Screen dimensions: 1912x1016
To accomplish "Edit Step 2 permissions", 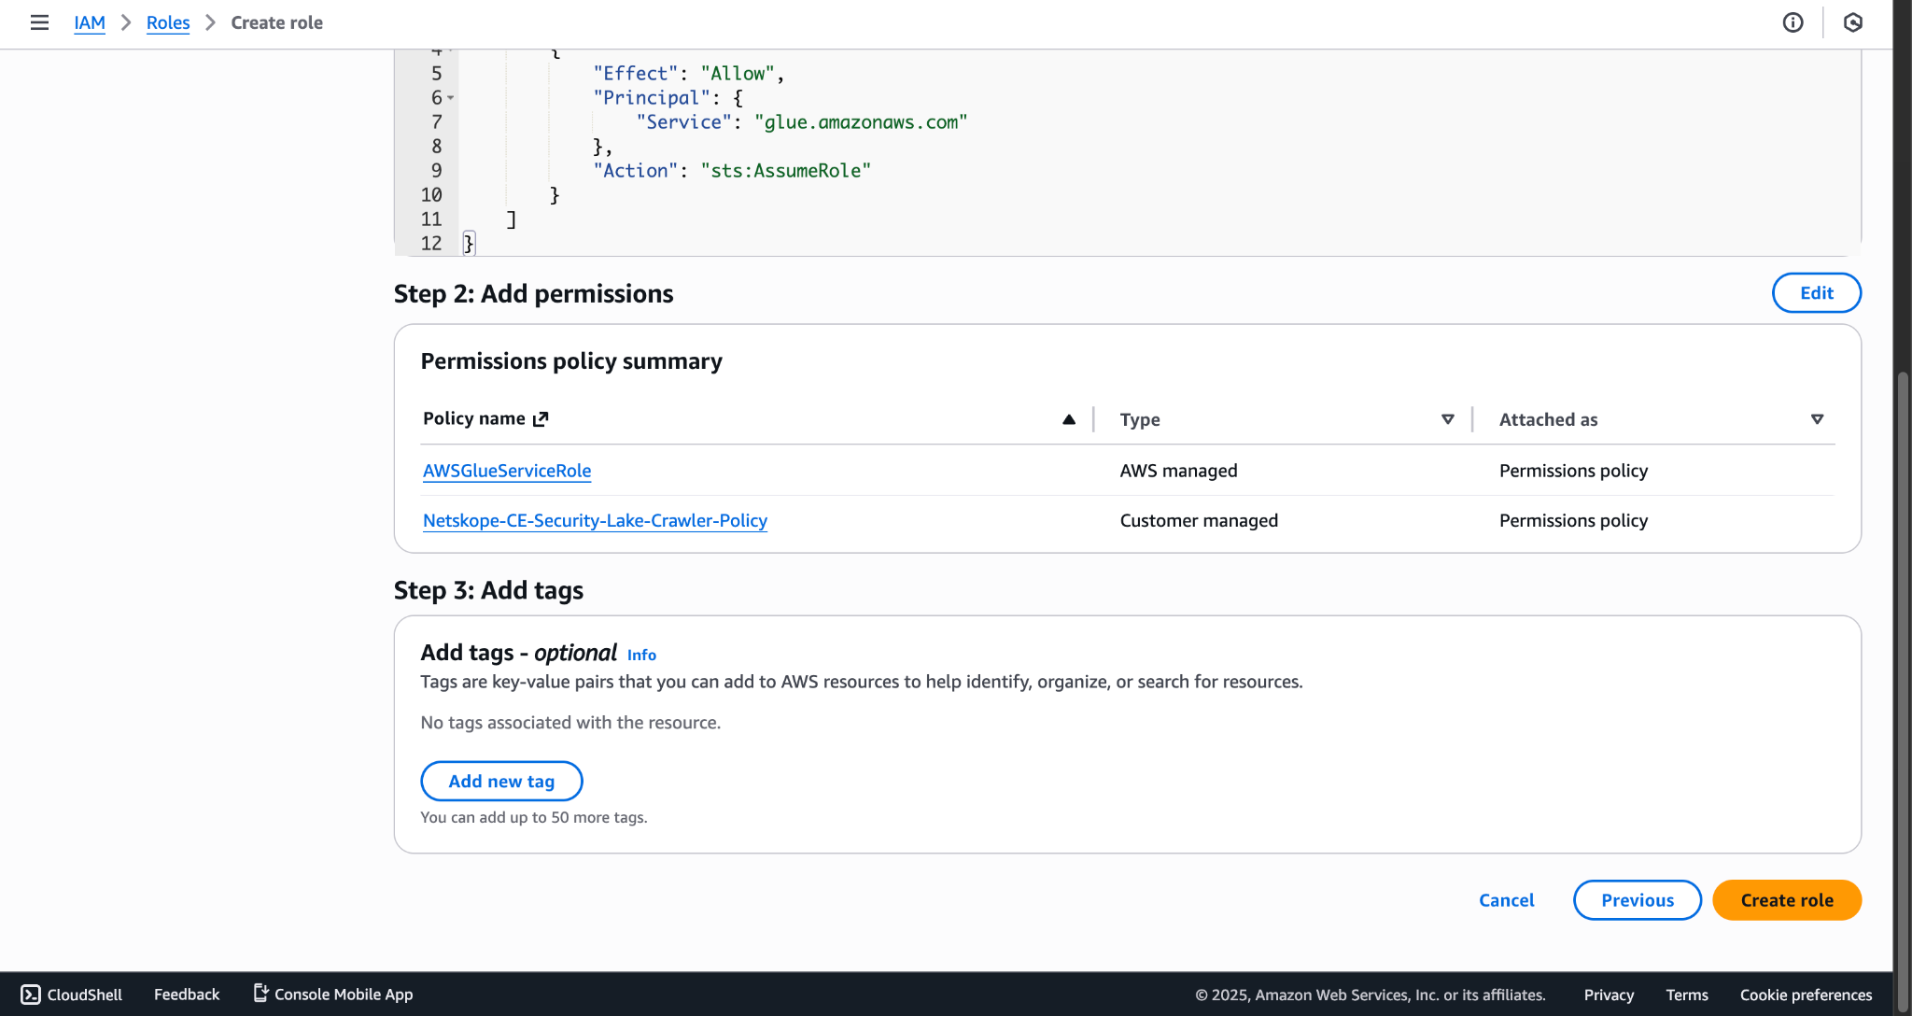I will click(x=1816, y=293).
